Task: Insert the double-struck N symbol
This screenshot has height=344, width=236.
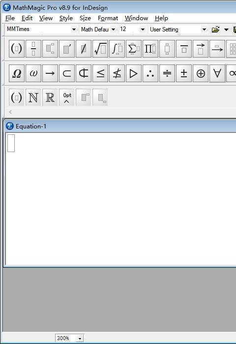Action: [x=33, y=97]
